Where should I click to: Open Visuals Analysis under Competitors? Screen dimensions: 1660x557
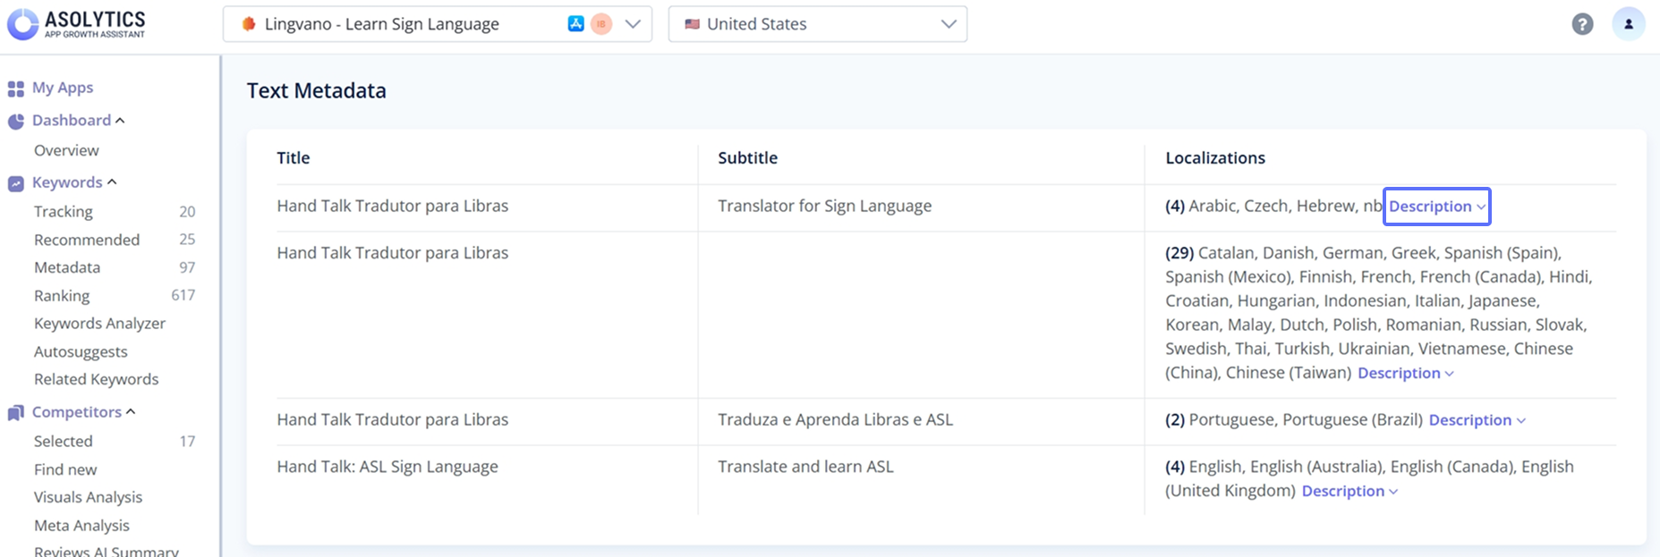click(x=88, y=497)
